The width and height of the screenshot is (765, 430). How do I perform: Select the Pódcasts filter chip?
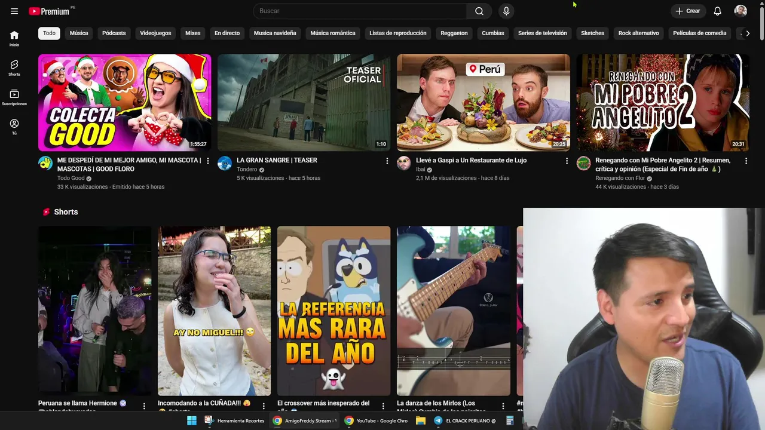coord(114,33)
